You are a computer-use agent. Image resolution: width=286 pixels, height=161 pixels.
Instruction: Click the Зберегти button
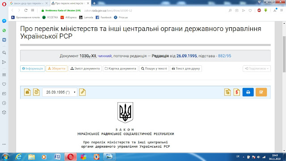point(57,68)
